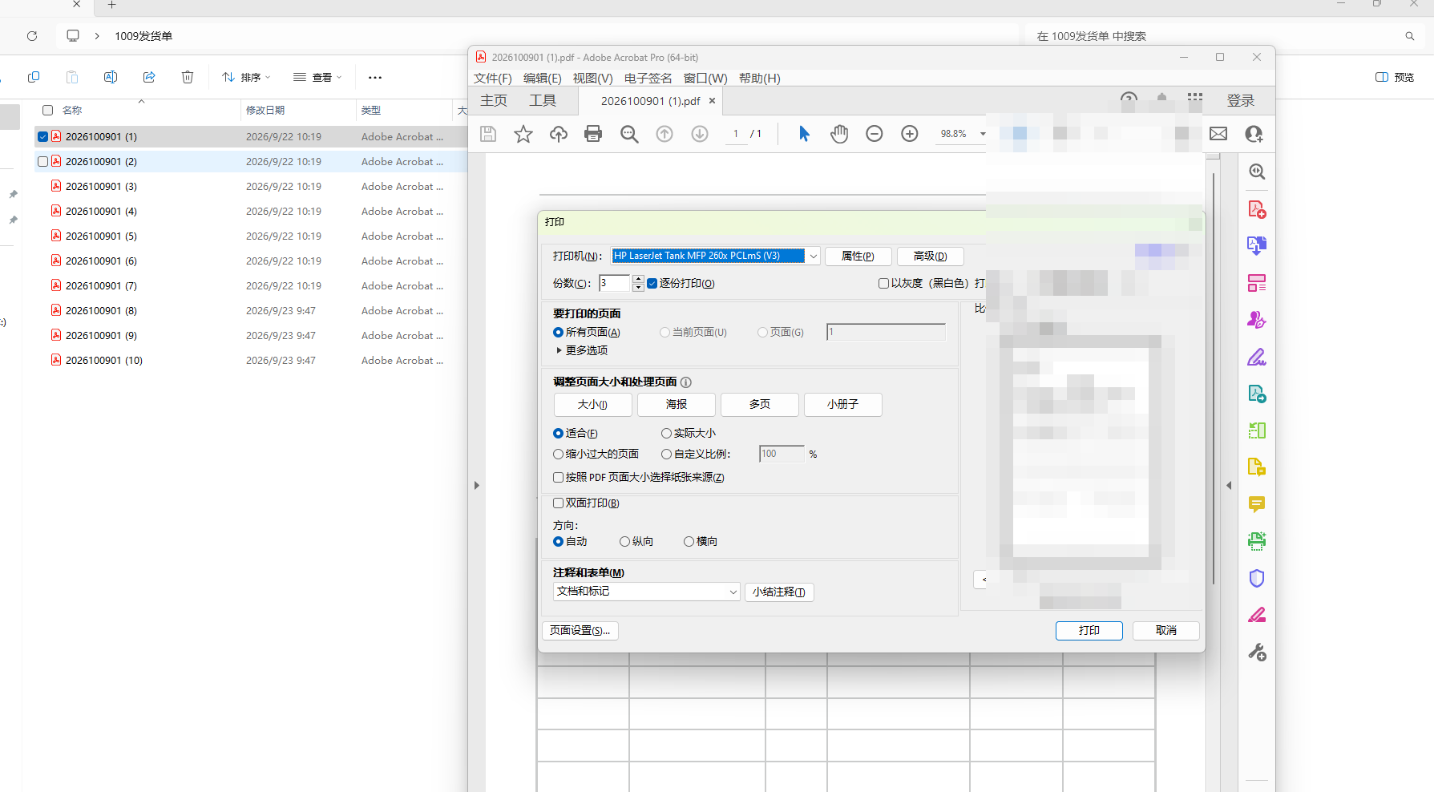Click the 打印 print button
The width and height of the screenshot is (1434, 792).
1089,631
